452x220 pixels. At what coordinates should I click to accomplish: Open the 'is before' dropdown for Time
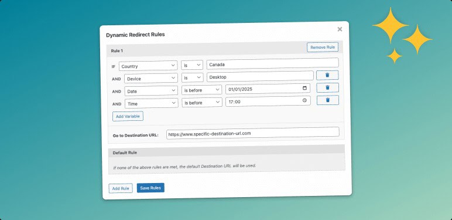pos(202,103)
